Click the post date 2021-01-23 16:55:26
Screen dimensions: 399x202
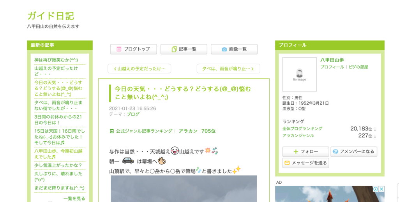pyautogui.click(x=132, y=109)
